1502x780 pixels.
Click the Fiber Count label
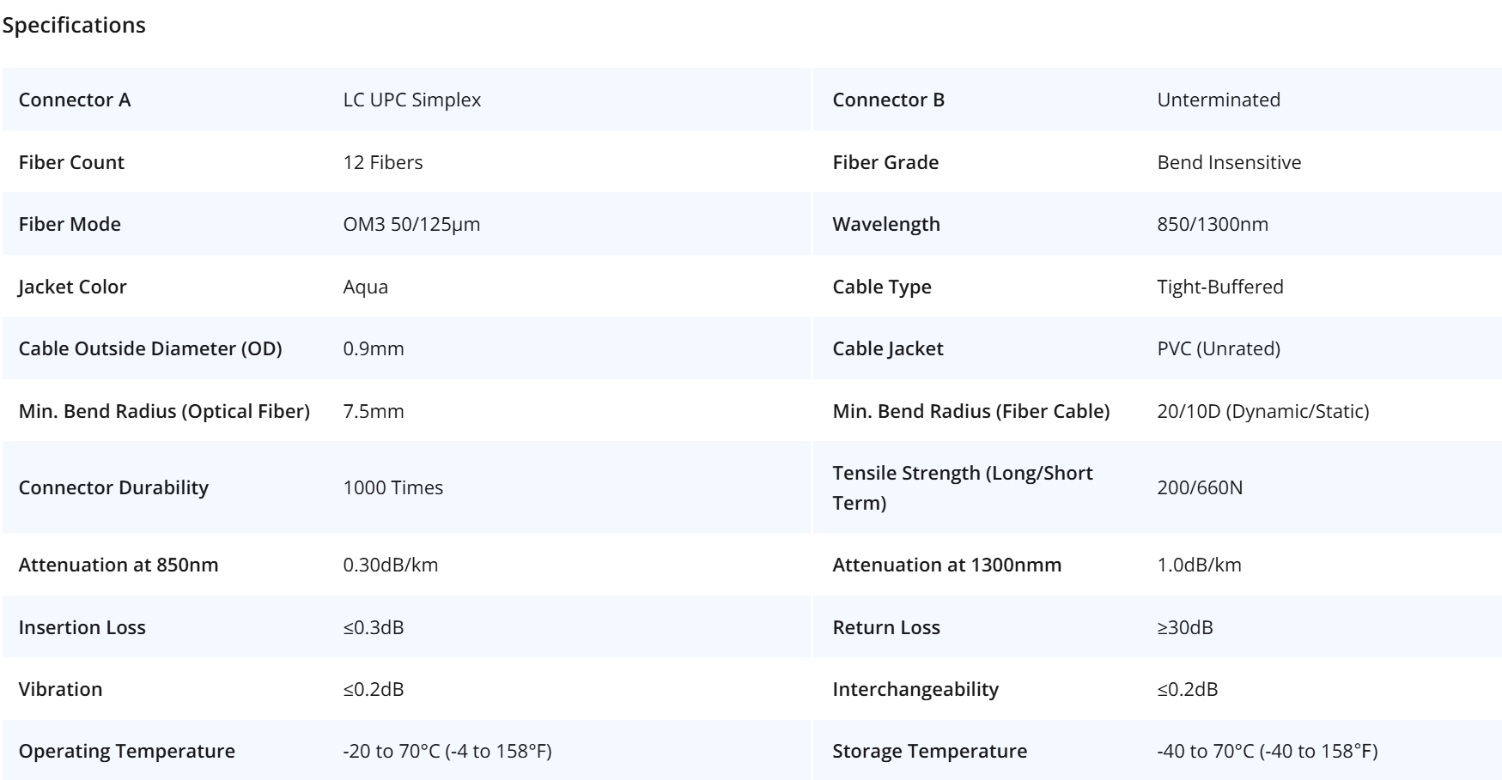(x=71, y=162)
